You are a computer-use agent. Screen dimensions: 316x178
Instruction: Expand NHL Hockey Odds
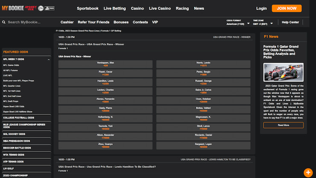pyautogui.click(x=26, y=134)
